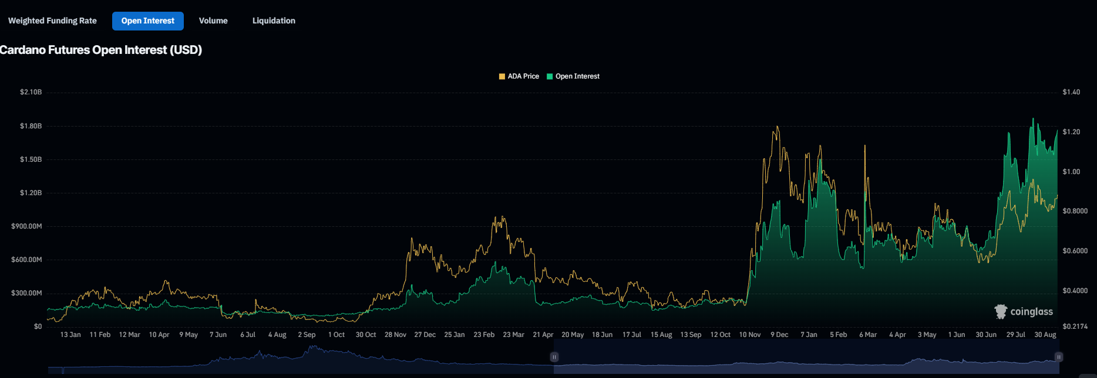The image size is (1097, 378).
Task: Click the 30 Aug date axis label
Action: [1045, 335]
